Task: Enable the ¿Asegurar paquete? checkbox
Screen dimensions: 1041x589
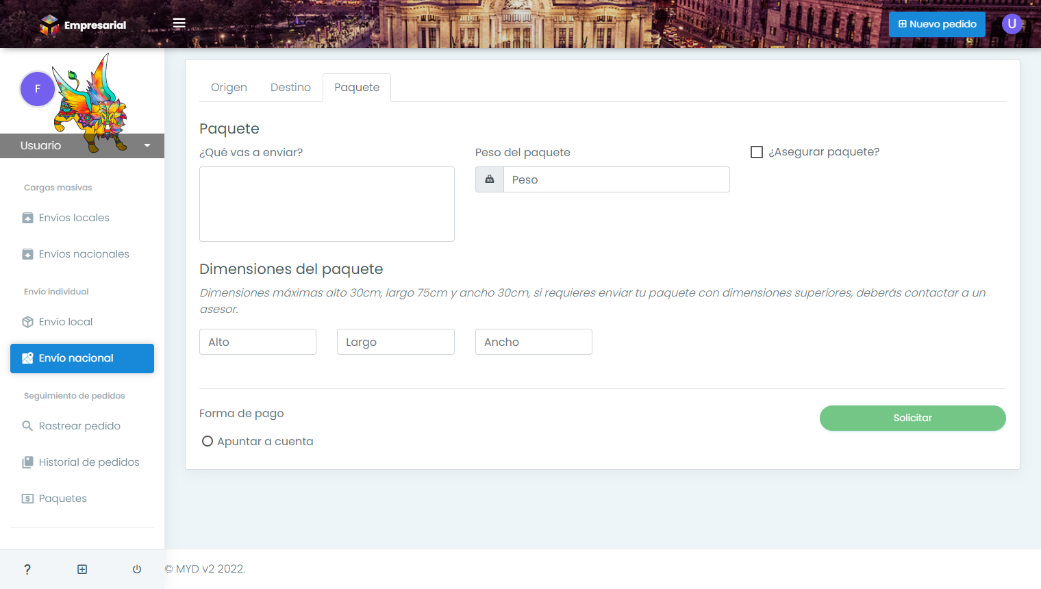Action: 757,152
